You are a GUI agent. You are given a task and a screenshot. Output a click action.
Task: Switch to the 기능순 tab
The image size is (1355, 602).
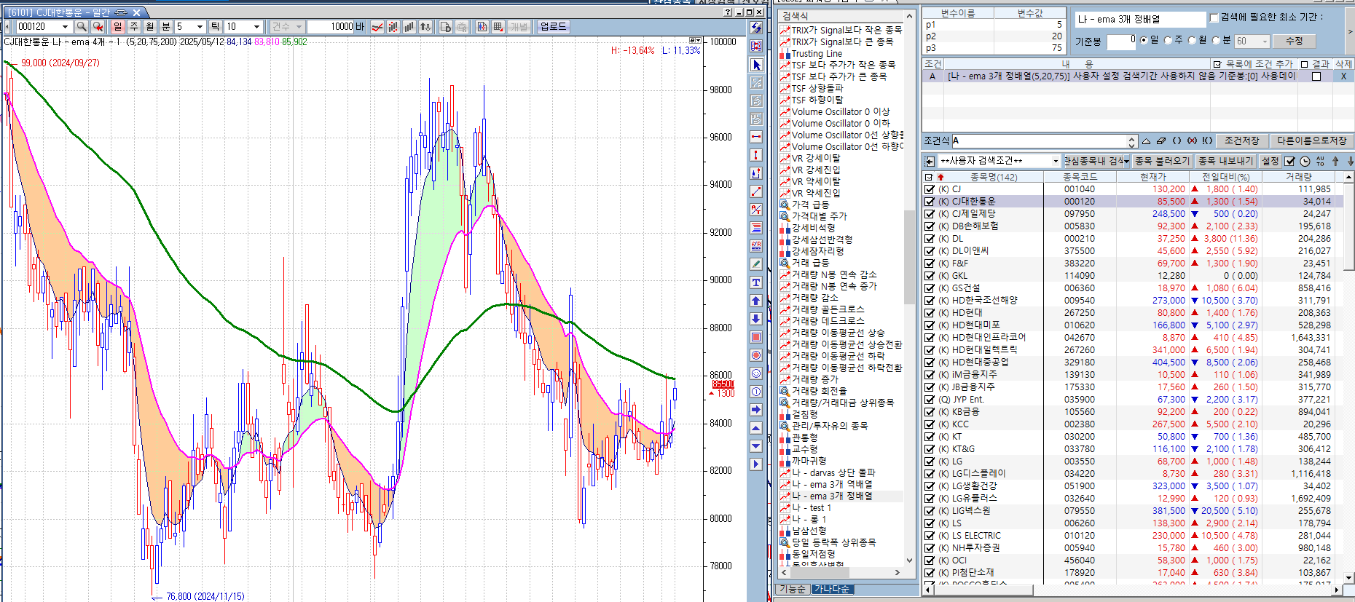793,589
